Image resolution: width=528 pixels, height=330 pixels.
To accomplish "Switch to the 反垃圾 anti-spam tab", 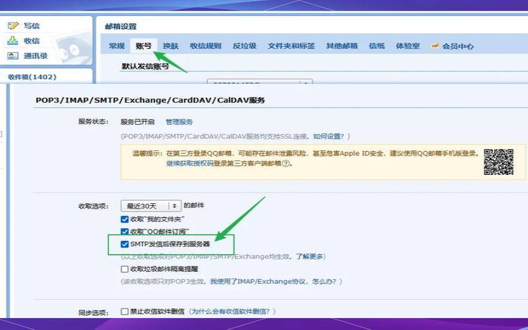I will pyautogui.click(x=244, y=46).
